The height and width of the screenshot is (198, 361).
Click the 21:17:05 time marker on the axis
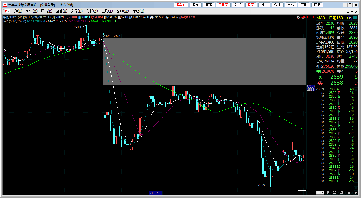point(156,193)
